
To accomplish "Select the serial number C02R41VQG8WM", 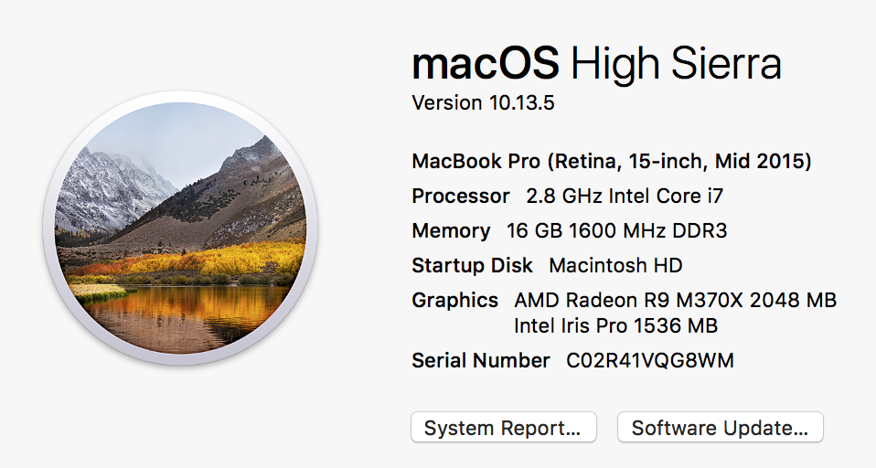I will 649,361.
